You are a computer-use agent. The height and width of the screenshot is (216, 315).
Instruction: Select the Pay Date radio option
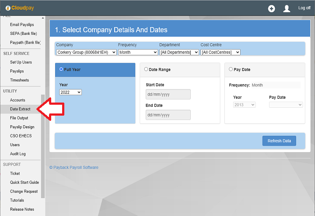tap(231, 69)
